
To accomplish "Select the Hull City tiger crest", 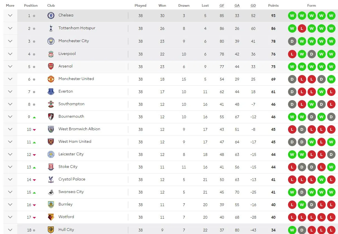I will [x=51, y=230].
